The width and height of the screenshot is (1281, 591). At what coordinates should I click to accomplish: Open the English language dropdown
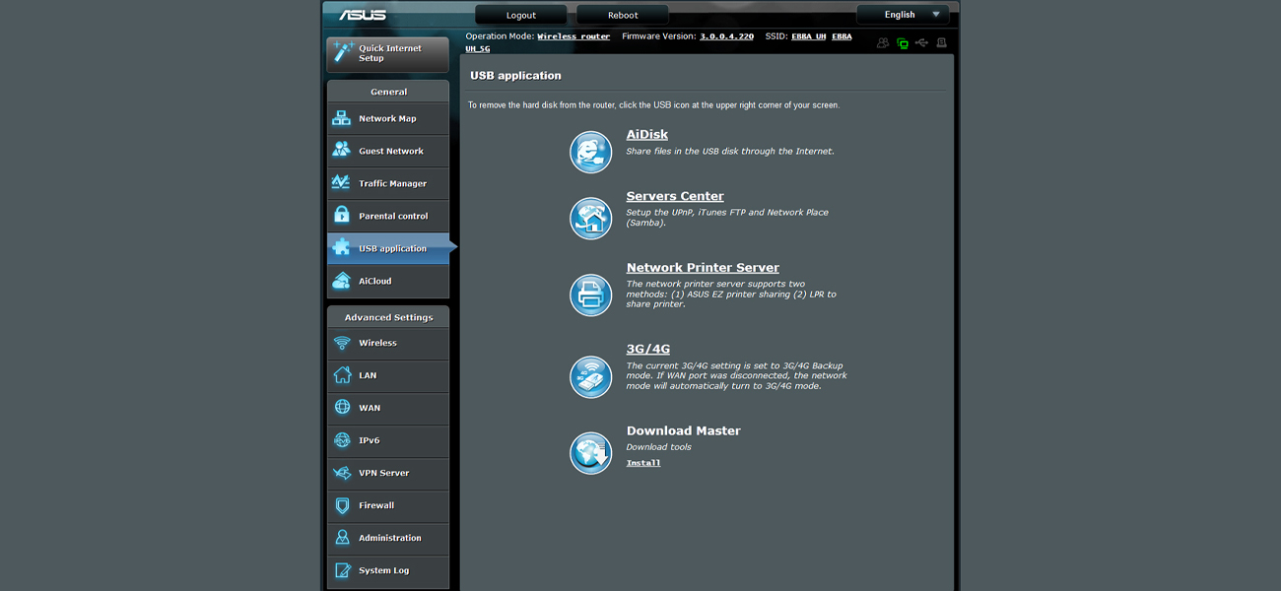coord(903,15)
